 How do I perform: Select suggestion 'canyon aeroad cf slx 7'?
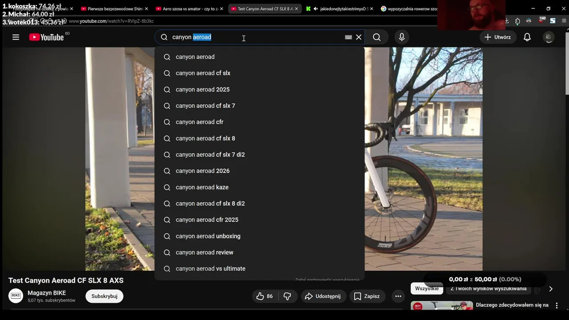tap(260, 106)
